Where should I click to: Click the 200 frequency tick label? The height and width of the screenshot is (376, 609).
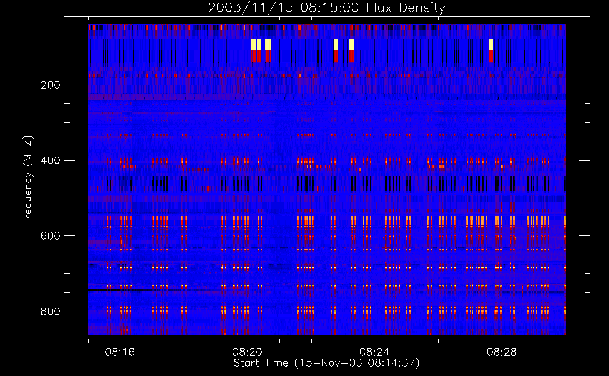pos(50,85)
